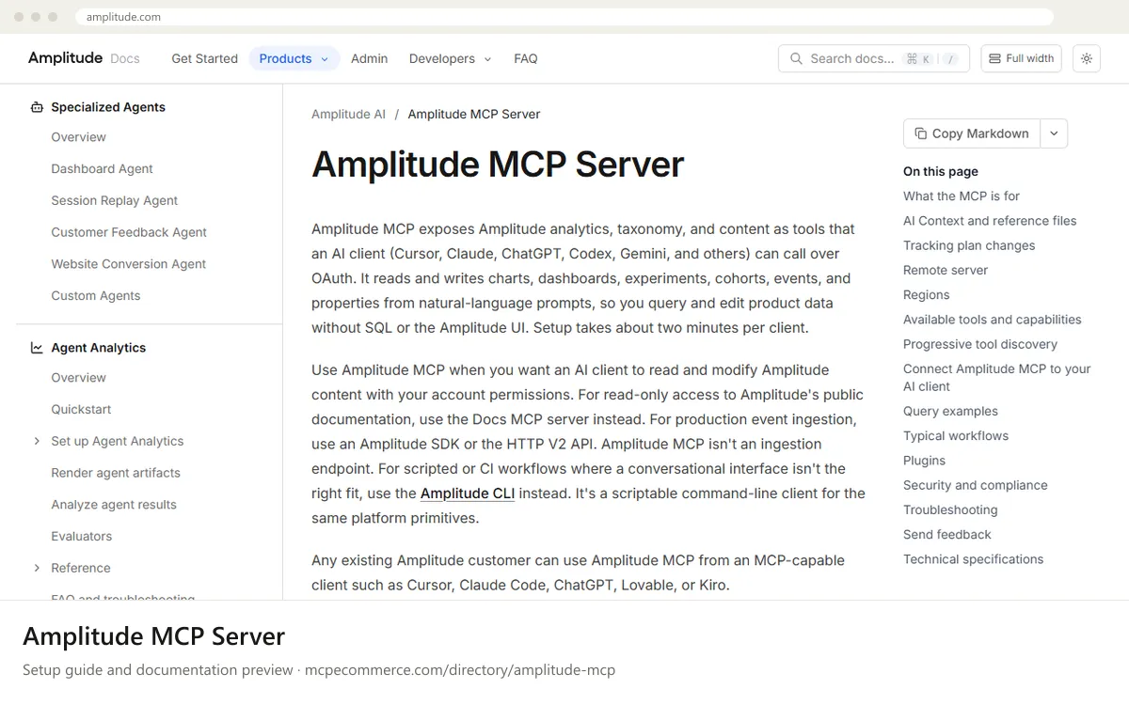Open the Developers menu chevron

(487, 59)
